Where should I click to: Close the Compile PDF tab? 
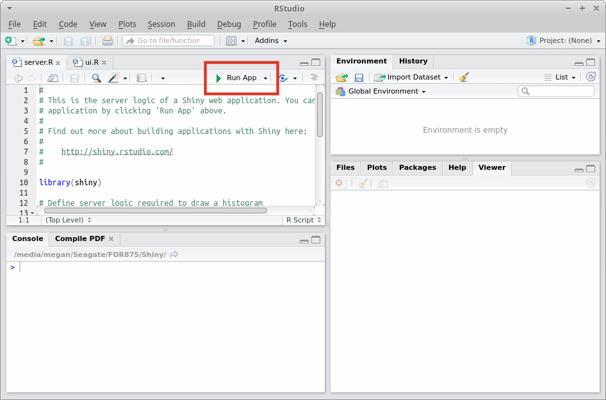tap(111, 239)
